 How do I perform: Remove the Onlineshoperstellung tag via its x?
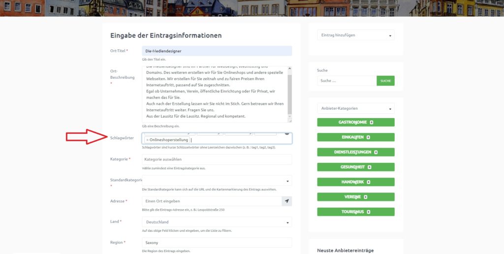[147, 140]
